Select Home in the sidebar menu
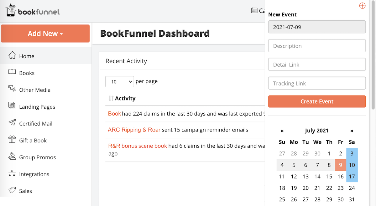 tap(12, 56)
